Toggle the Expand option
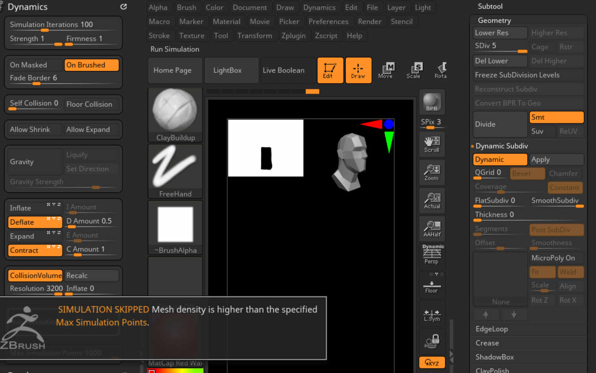Viewport: 596px width, 373px height. pyautogui.click(x=35, y=236)
